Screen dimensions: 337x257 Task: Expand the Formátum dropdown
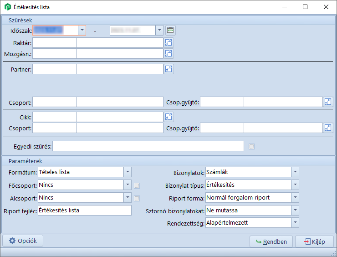tap(128, 172)
